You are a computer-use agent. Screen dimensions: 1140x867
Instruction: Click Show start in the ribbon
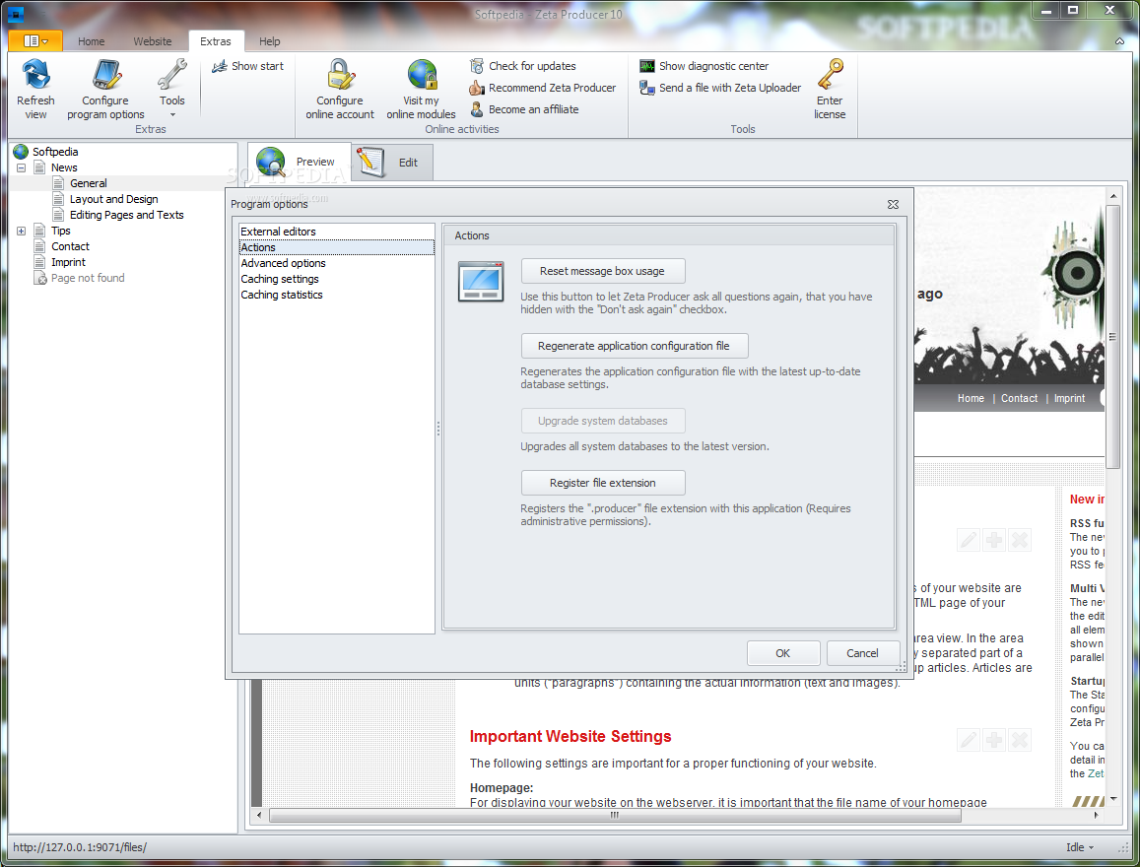[247, 66]
